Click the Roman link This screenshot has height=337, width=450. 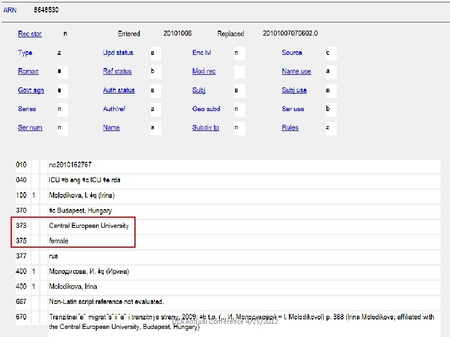point(28,72)
